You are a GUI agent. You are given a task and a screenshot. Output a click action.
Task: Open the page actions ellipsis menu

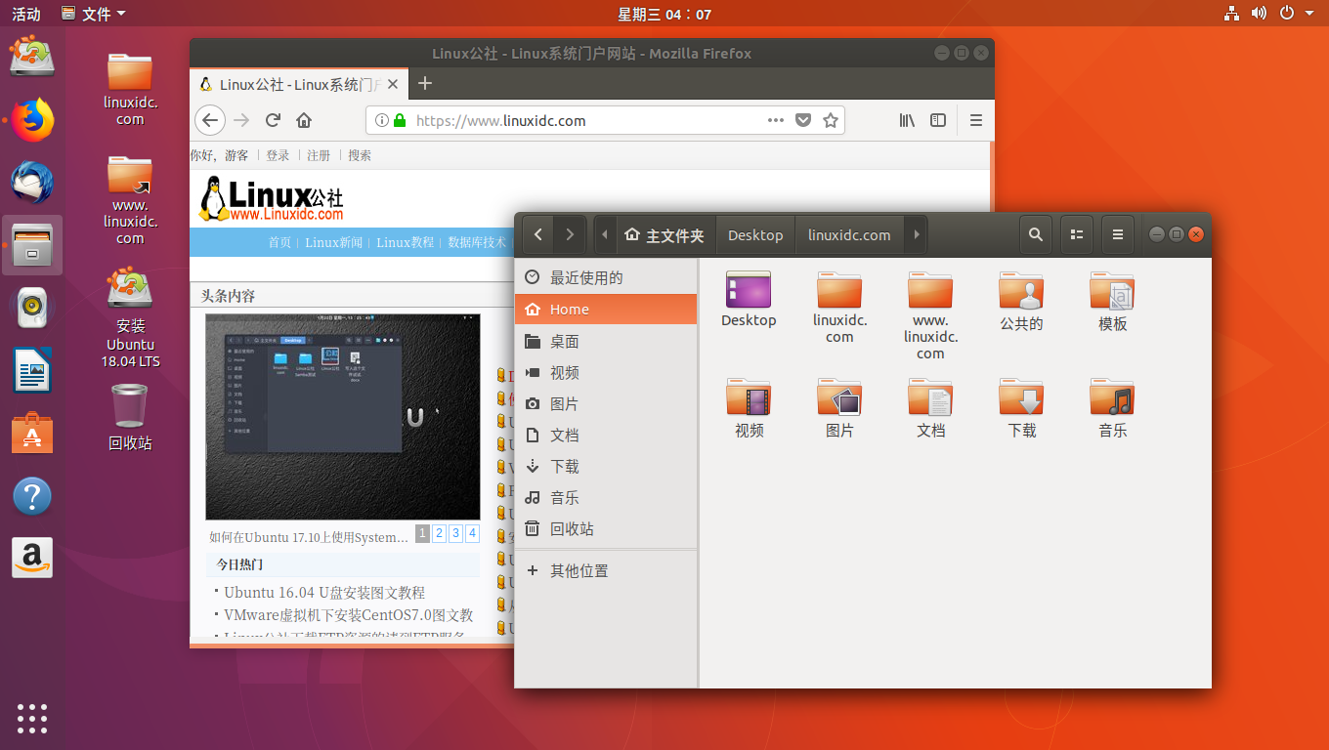coord(775,119)
